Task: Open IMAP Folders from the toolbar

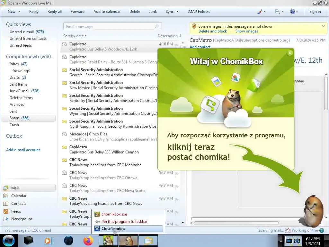Action: pos(199,12)
